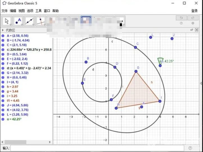Open the 文件 menu
The image size is (203, 152).
click(x=4, y=11)
